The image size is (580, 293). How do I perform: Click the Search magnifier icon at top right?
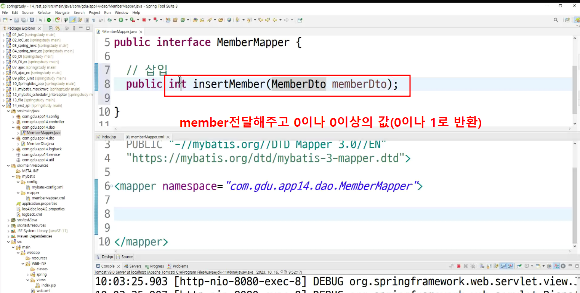pos(556,20)
